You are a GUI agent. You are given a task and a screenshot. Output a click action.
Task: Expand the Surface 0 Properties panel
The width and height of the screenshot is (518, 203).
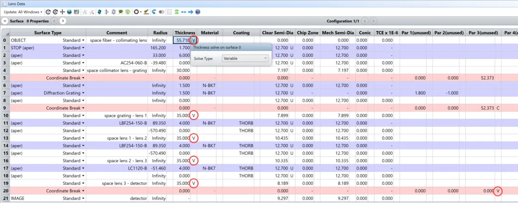pyautogui.click(x=5, y=21)
